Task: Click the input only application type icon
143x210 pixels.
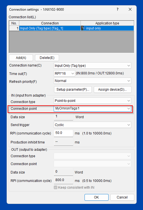Action: (82, 28)
